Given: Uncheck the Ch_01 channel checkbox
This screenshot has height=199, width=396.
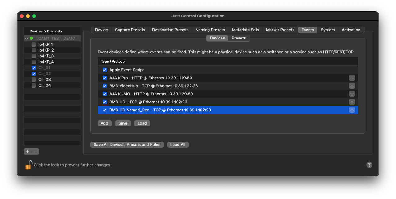Looking at the screenshot, I should click(34, 68).
